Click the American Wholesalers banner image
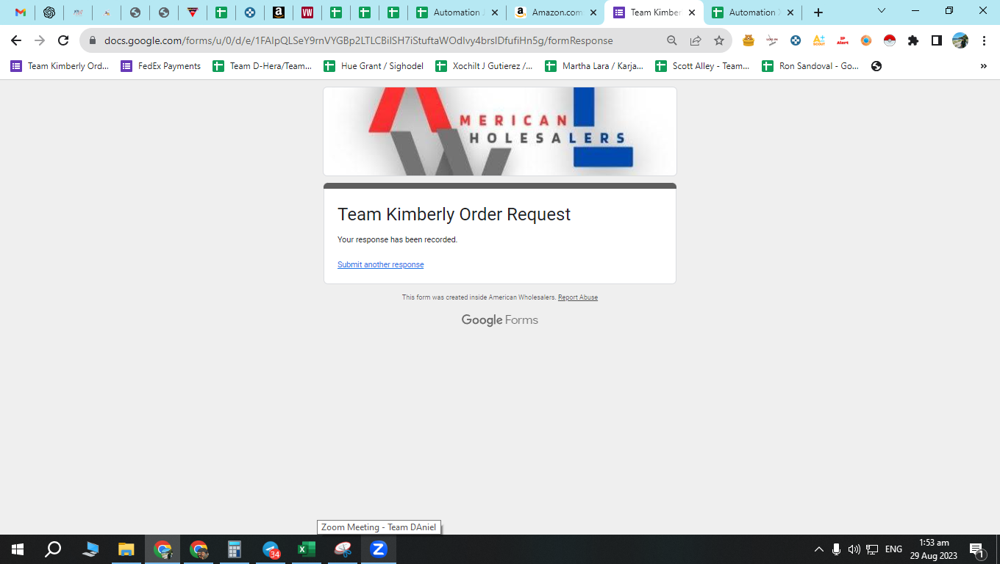 click(x=500, y=131)
